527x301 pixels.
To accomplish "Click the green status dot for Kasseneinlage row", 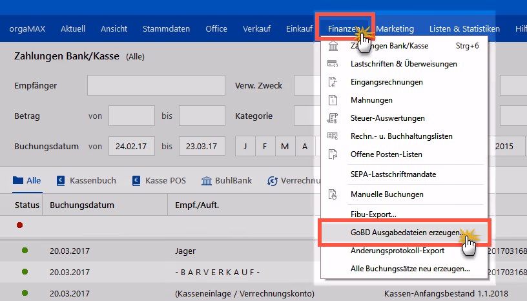I will tap(25, 293).
